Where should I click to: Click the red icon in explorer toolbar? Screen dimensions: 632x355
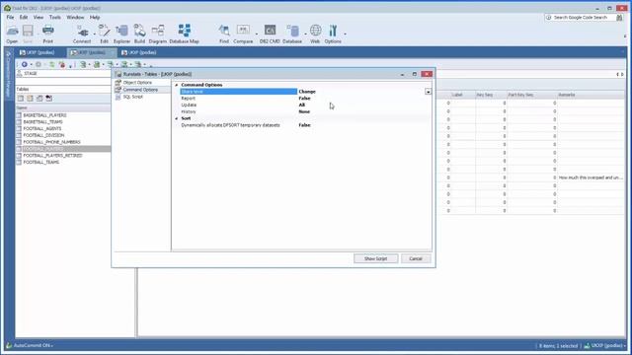coord(61,64)
